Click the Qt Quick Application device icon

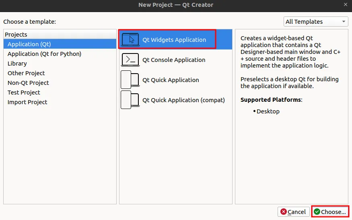click(x=130, y=80)
